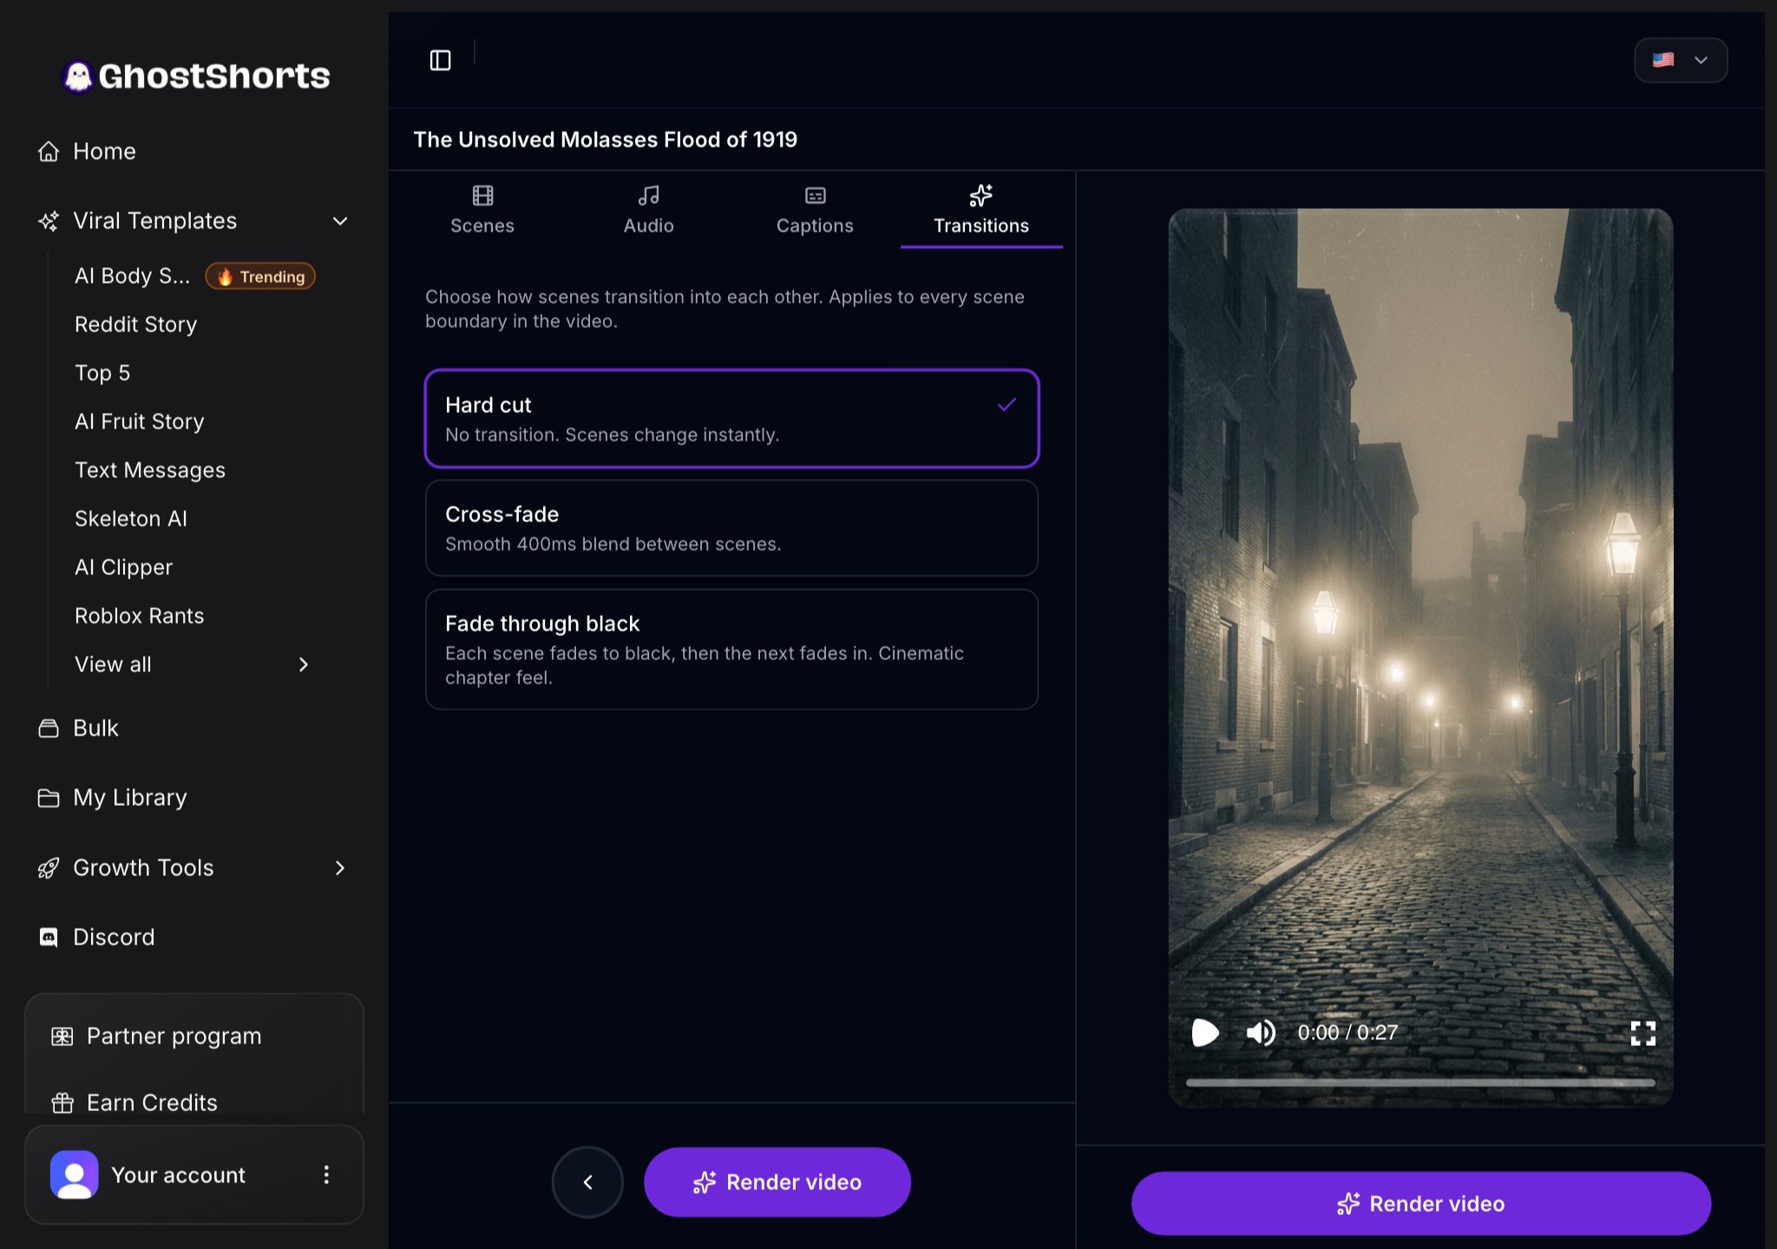
Task: Click Render video in editor panel
Action: [x=777, y=1182]
